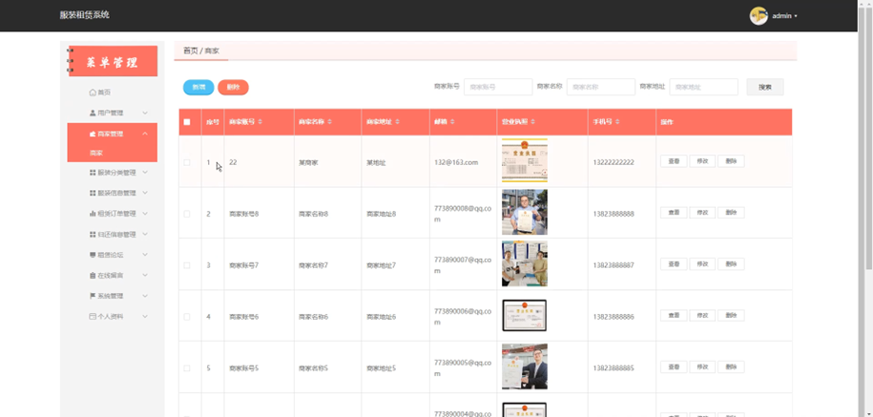Click the grid icon beside 服装信息管理
Image resolution: width=873 pixels, height=417 pixels.
93,193
